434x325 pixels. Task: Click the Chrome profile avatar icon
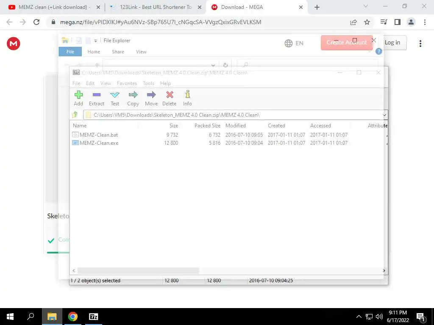(411, 22)
